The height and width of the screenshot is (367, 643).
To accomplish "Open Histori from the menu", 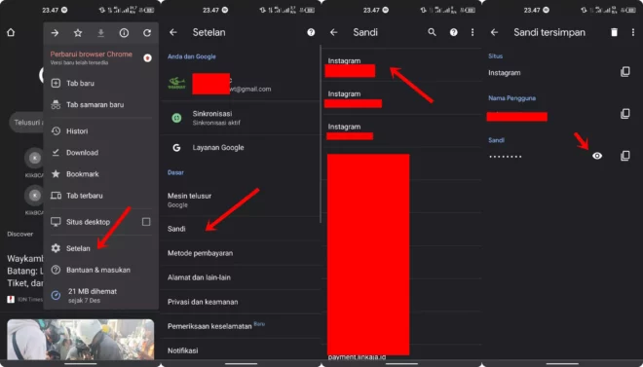I will tap(101, 131).
